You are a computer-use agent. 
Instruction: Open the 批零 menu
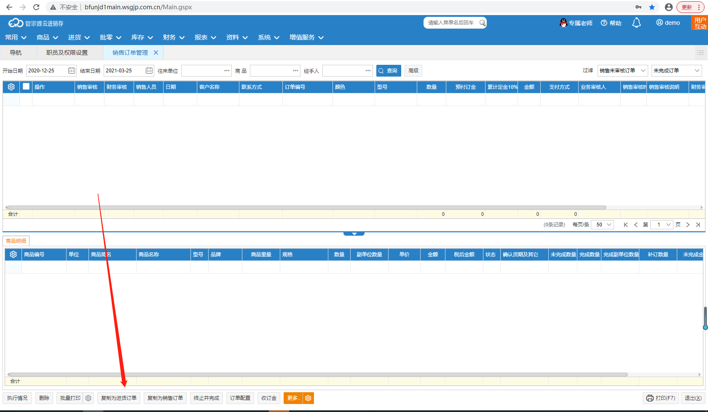tap(110, 37)
